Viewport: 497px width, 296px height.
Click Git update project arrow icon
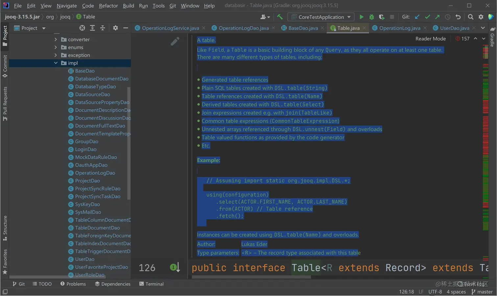(417, 17)
